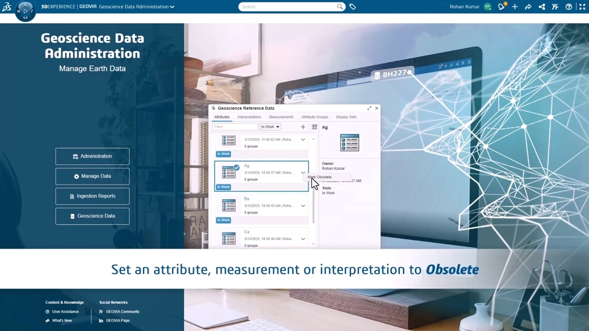The image size is (589, 331).
Task: Close the Geoscience Reference Data dialog
Action: point(377,108)
